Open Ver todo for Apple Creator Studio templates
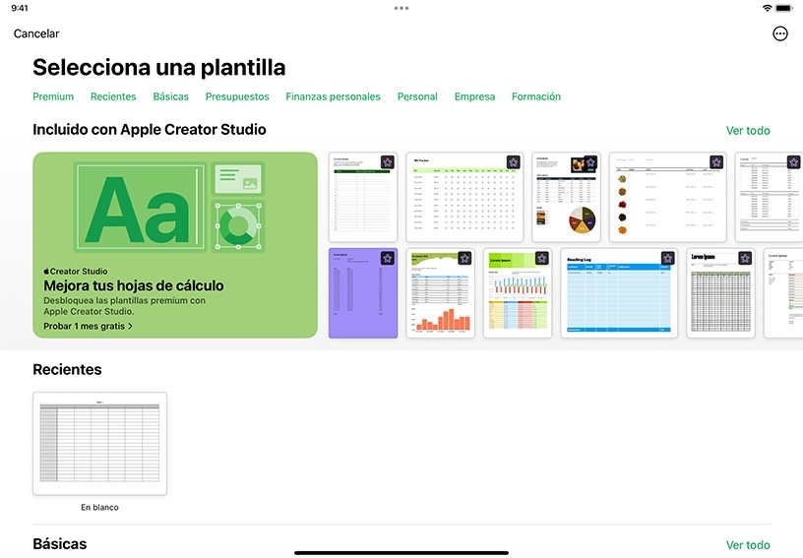The width and height of the screenshot is (803, 558). 748,131
